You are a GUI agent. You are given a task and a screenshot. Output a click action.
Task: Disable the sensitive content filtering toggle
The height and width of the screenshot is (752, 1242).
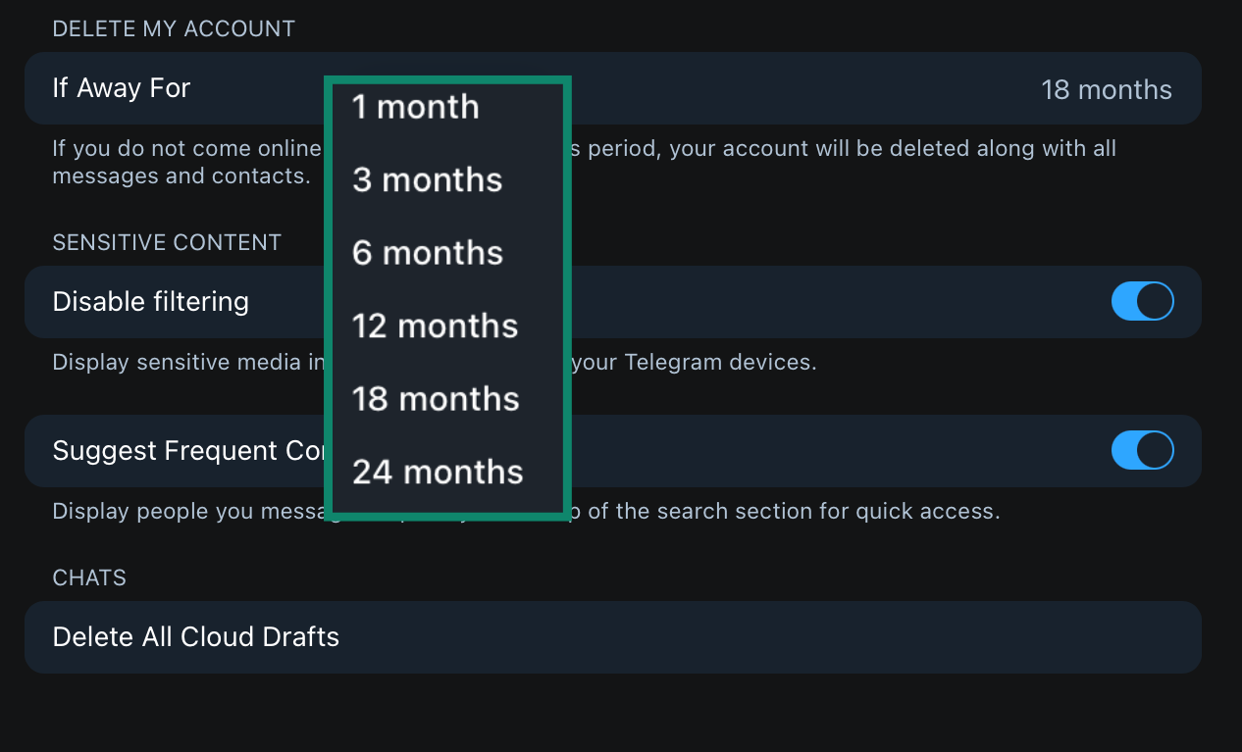point(1142,301)
